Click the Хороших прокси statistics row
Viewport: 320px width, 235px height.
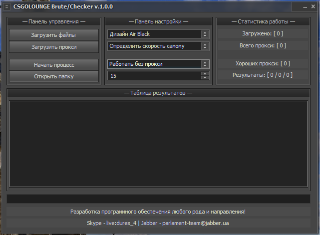coord(263,63)
